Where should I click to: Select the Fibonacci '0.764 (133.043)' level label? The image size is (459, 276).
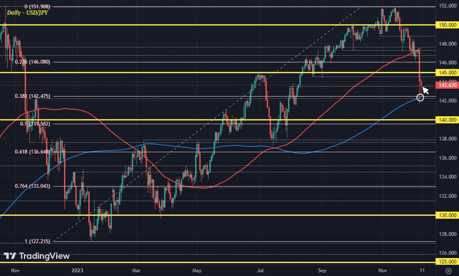33,186
